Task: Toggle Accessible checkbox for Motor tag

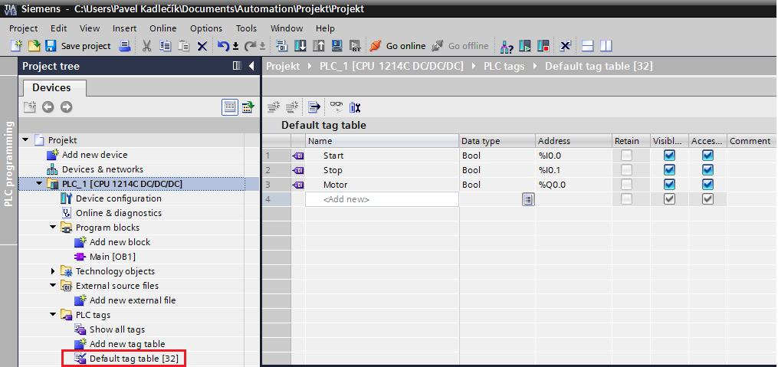Action: 708,185
